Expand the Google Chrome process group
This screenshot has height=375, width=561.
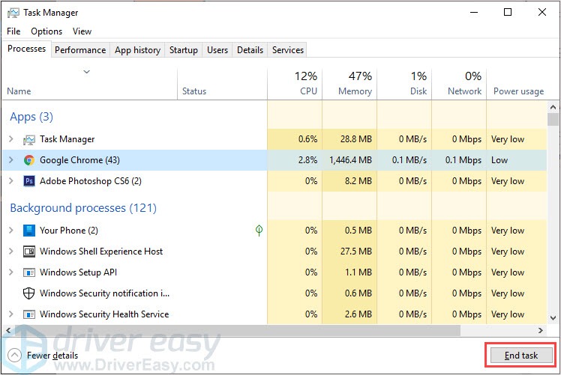10,160
